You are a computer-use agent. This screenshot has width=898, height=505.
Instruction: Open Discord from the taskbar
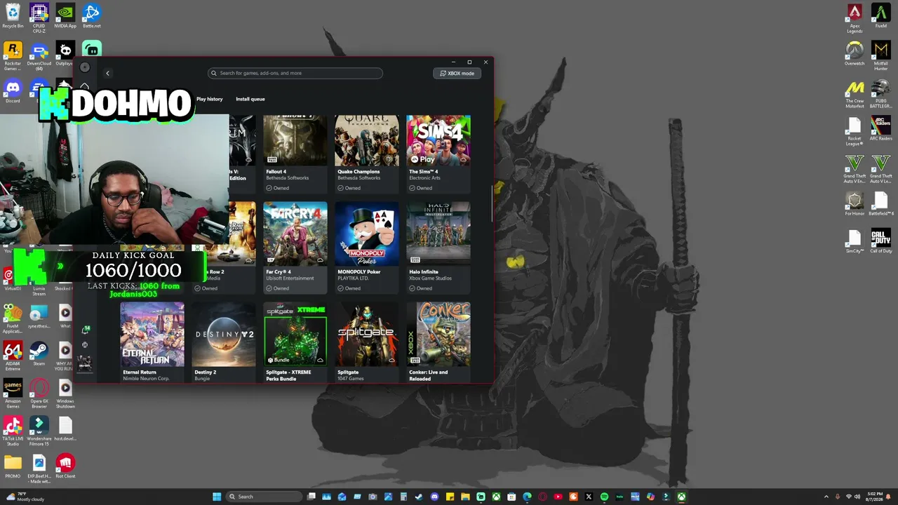(434, 497)
